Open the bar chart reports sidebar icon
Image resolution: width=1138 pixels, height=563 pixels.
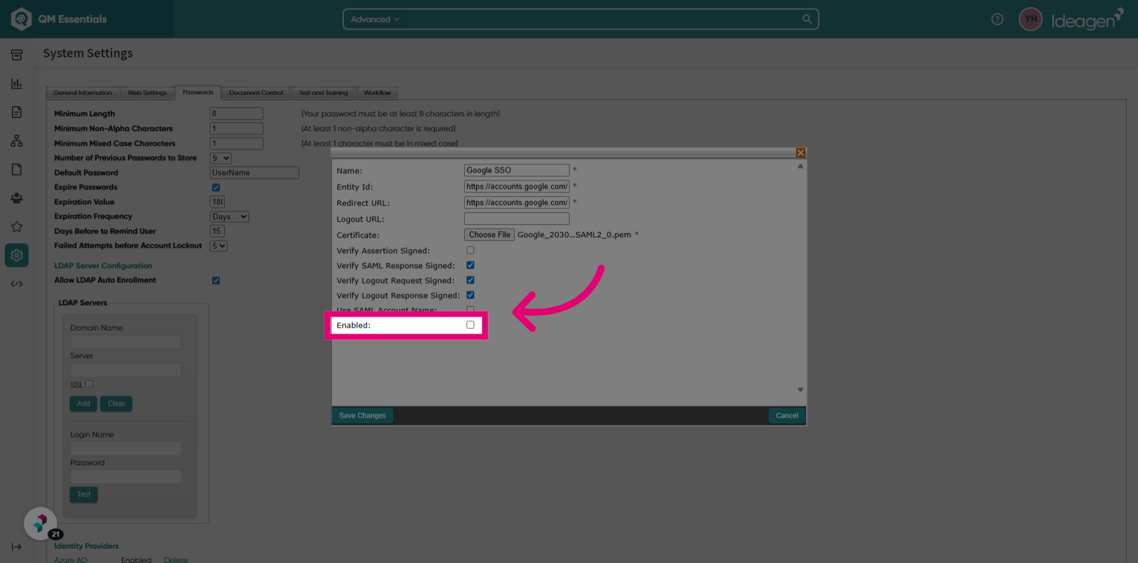point(17,84)
